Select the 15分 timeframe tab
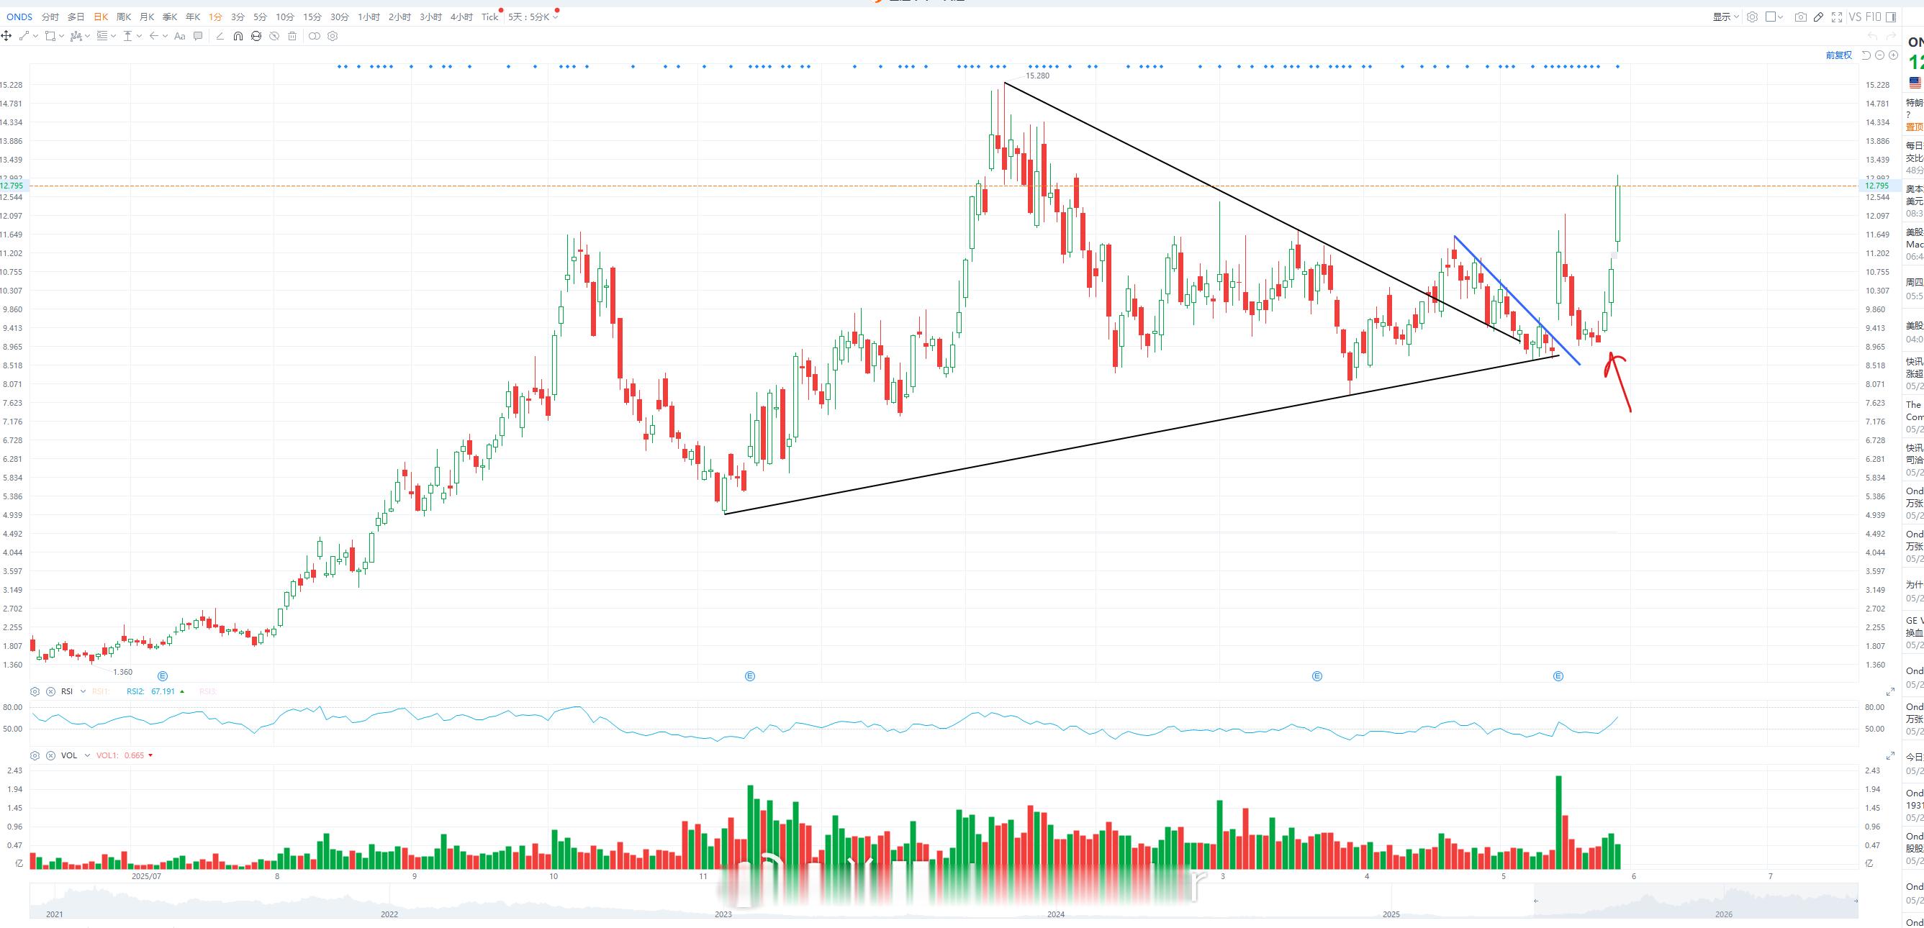Screen dimensions: 1924x928 pyautogui.click(x=312, y=17)
